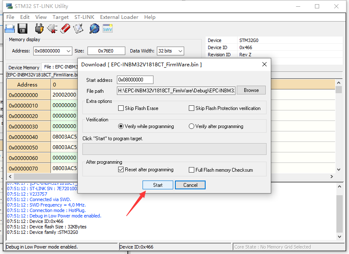Viewport: 349px width, 254px height.
Task: Click memory grid scroll-down arrow
Action: 338,170
